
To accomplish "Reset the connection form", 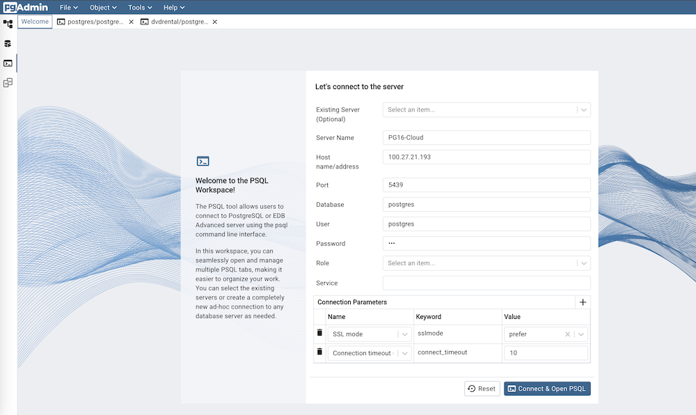I will pos(482,388).
